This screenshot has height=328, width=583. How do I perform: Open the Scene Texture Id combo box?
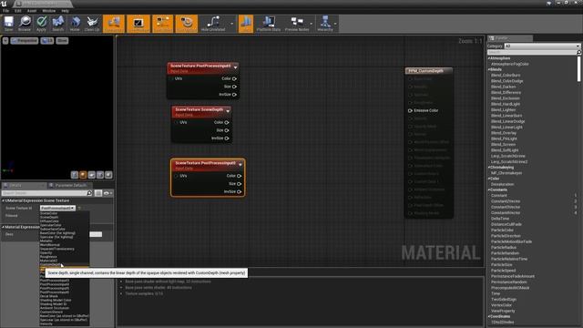coord(57,209)
